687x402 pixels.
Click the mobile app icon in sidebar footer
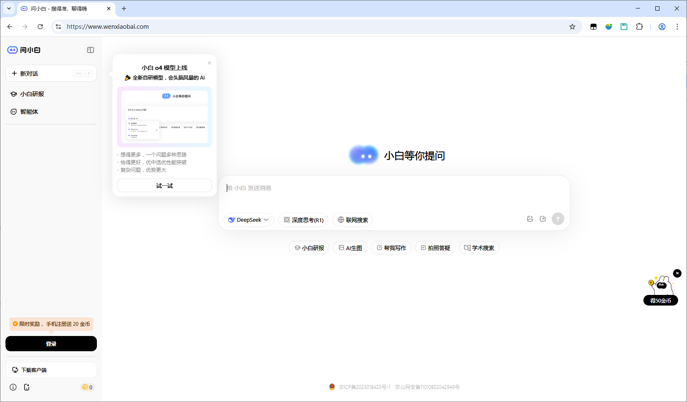[27, 387]
